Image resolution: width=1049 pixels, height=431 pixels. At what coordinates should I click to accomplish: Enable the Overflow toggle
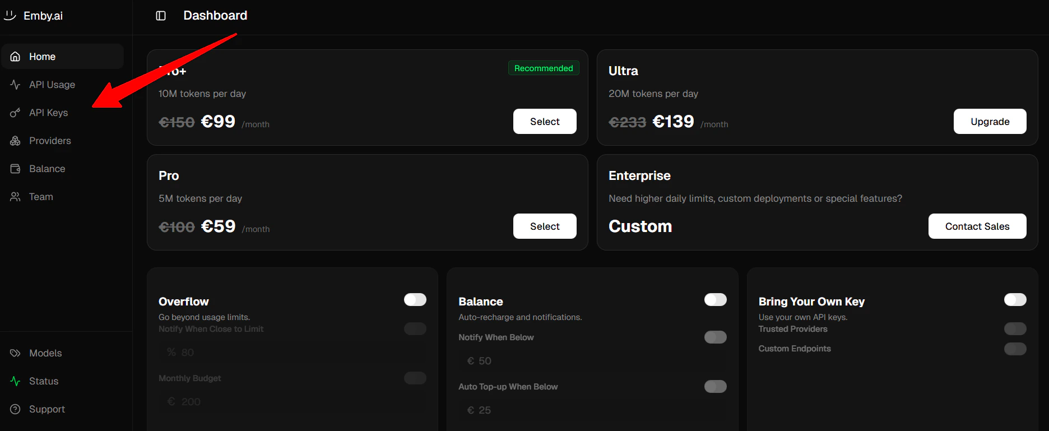tap(415, 299)
